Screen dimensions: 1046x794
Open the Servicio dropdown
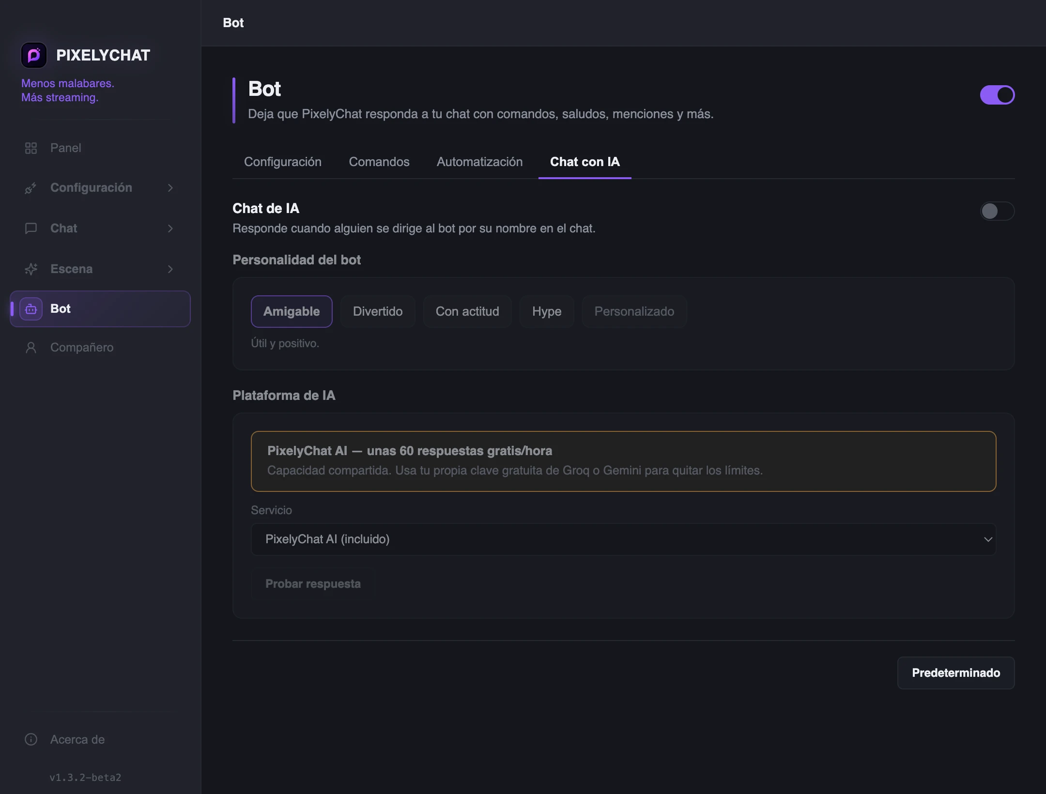point(623,539)
